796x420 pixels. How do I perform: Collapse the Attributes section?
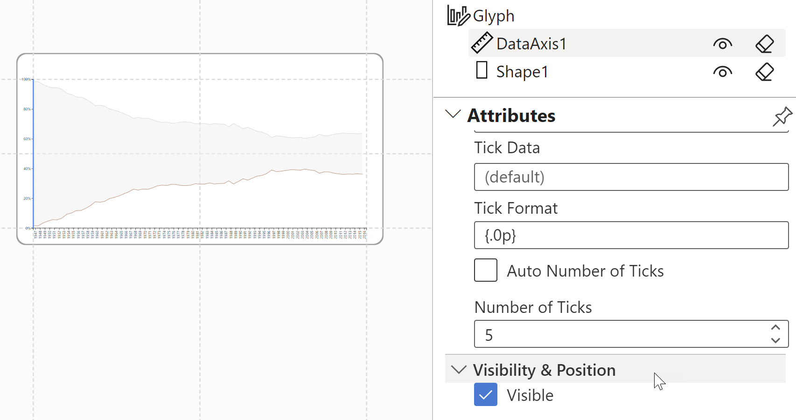coord(453,115)
